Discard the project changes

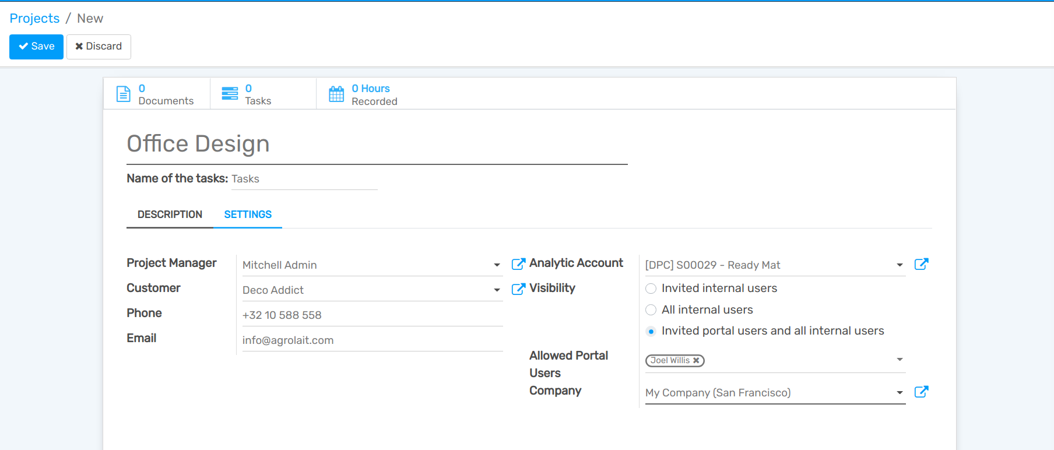99,47
